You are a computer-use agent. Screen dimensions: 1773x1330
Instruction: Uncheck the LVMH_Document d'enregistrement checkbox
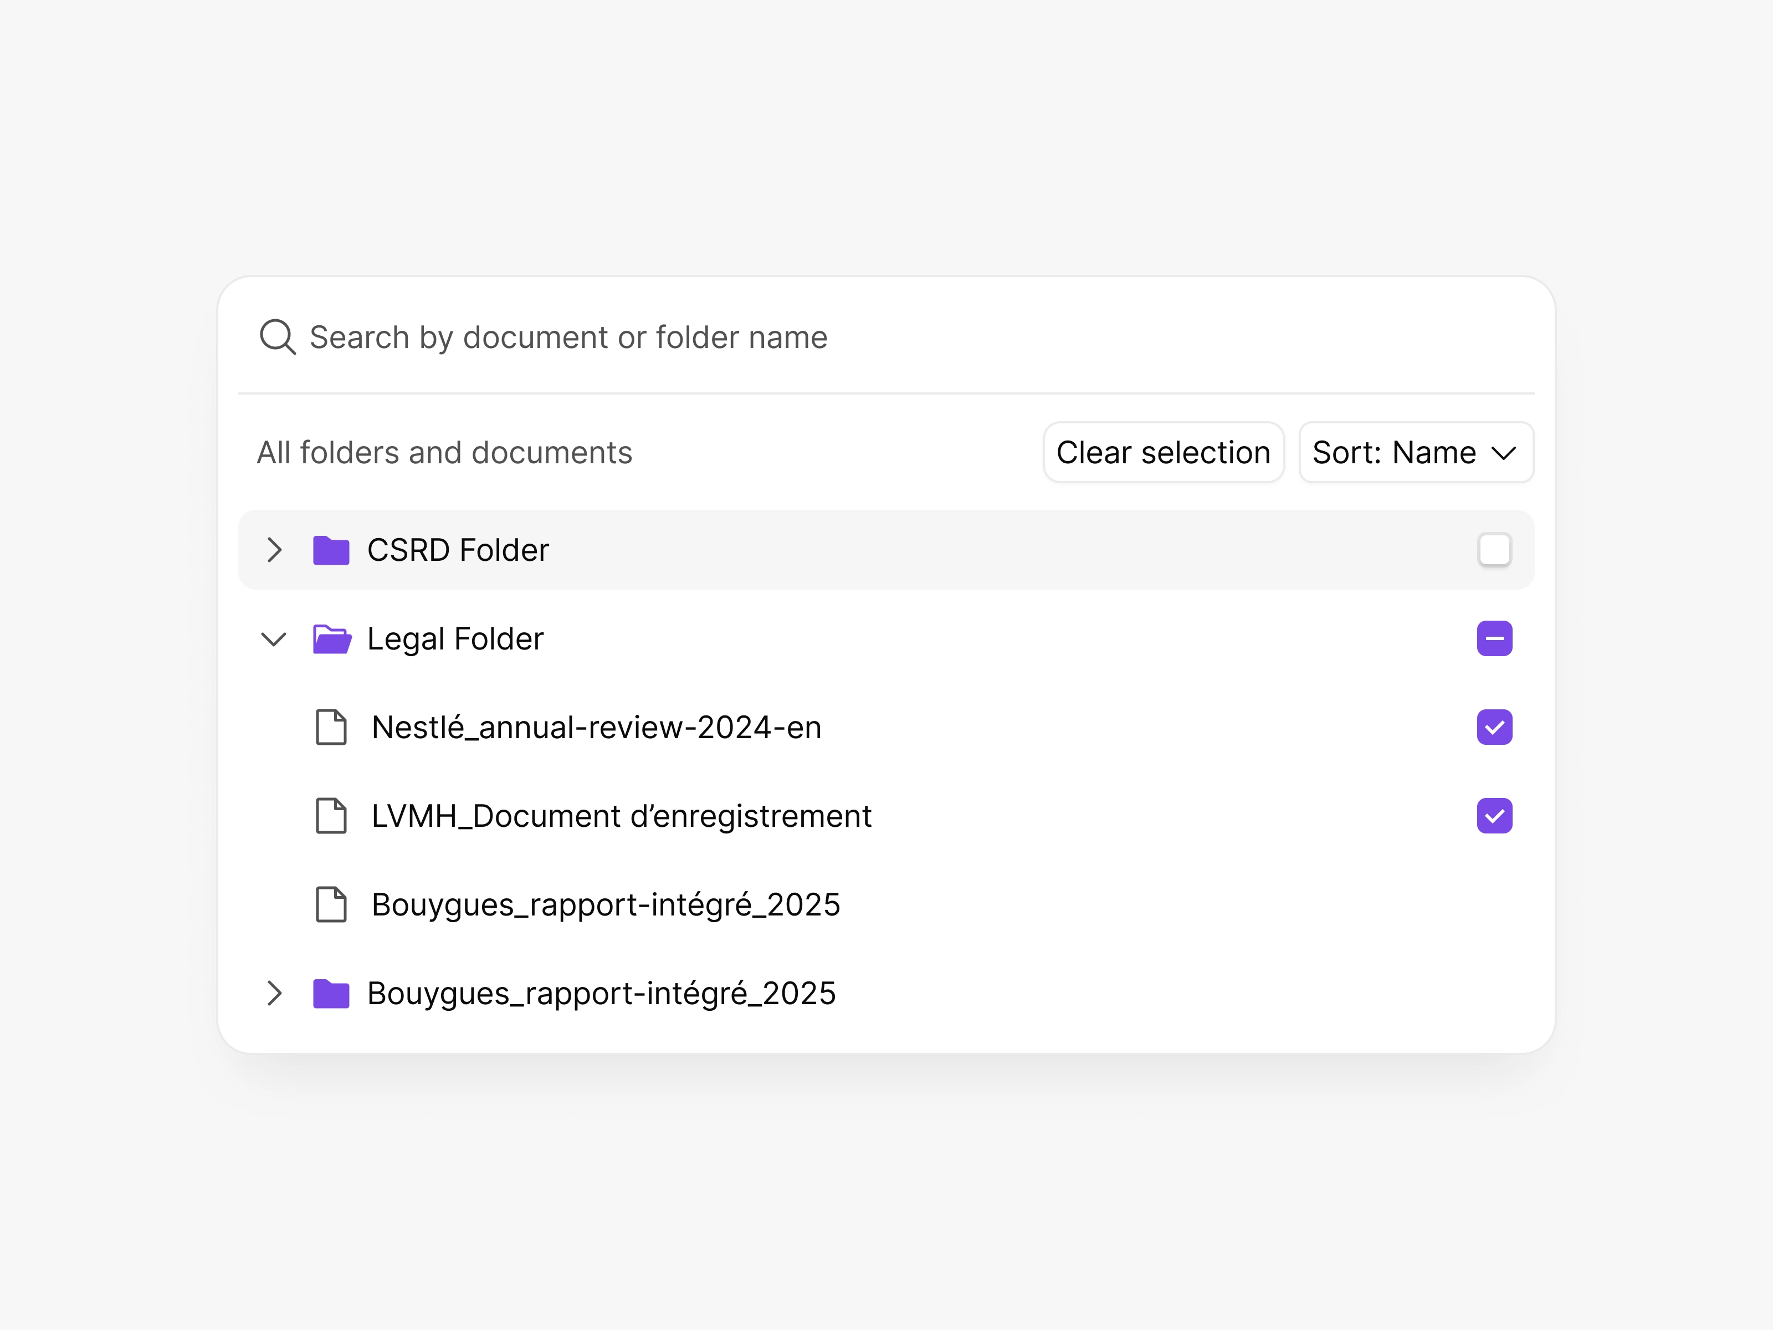(x=1494, y=816)
